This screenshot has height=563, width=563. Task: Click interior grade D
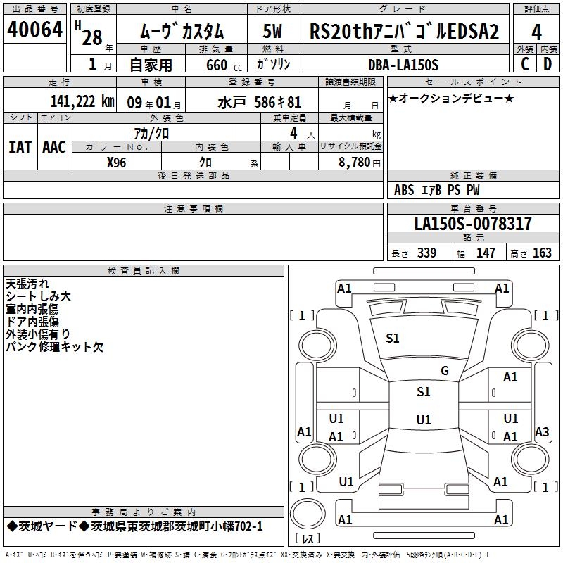click(548, 64)
